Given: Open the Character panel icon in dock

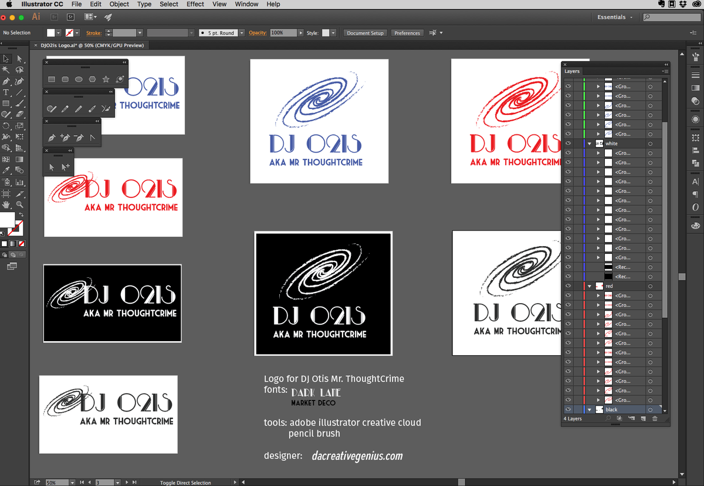Looking at the screenshot, I should 695,182.
